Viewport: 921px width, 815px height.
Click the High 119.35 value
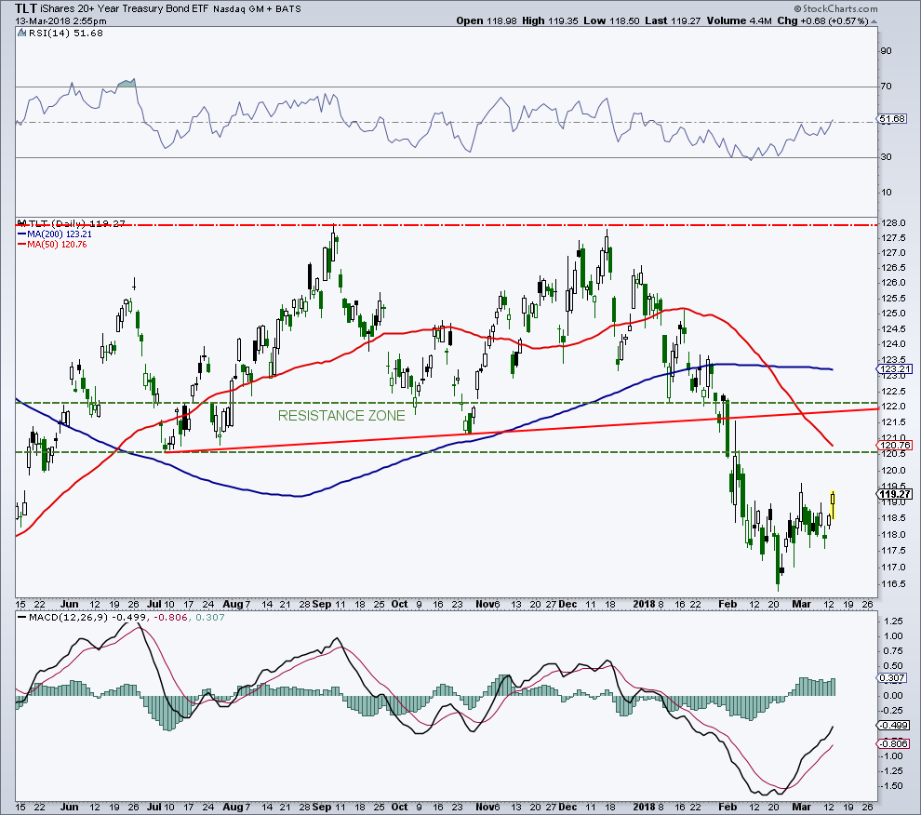550,20
